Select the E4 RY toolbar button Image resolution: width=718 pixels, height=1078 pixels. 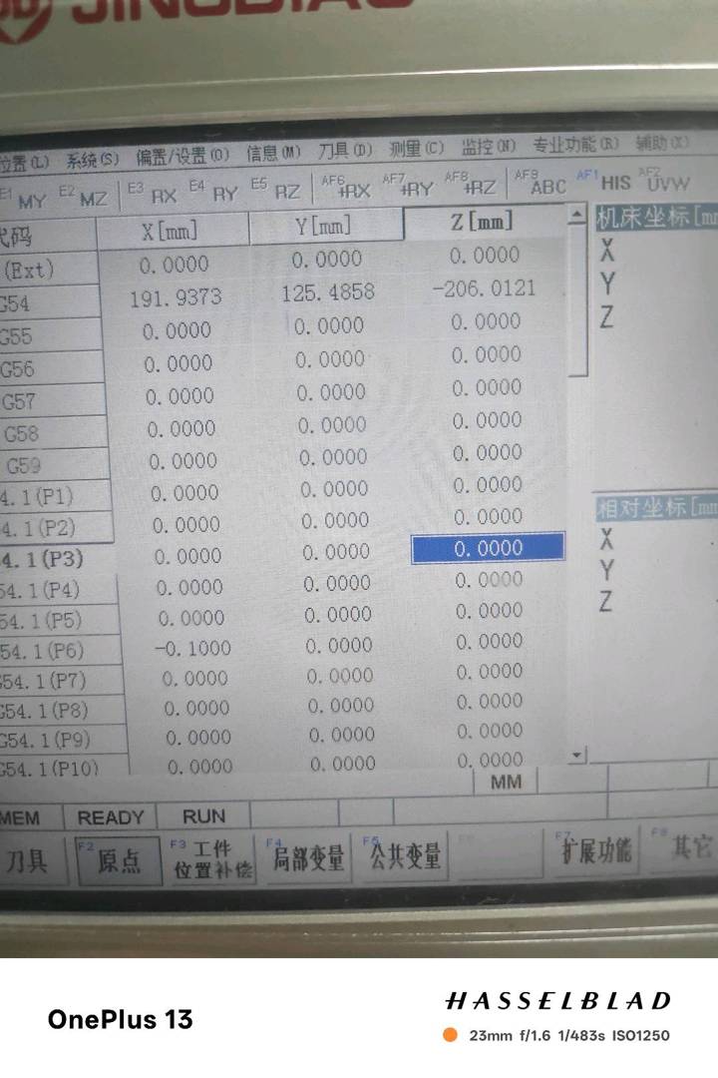pos(213,192)
